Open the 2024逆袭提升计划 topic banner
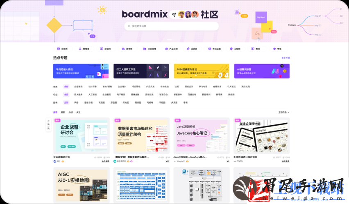 pos(202,71)
